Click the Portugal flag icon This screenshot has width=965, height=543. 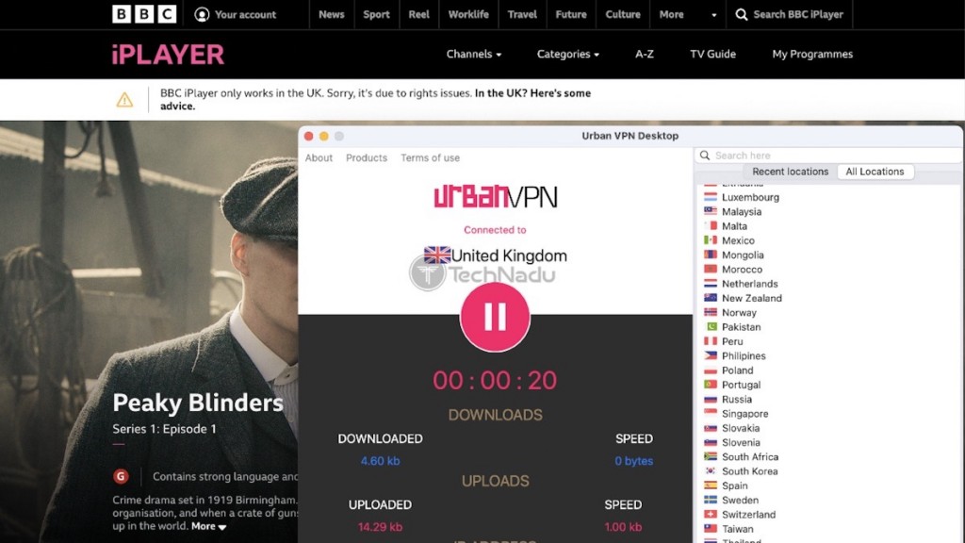[711, 385]
